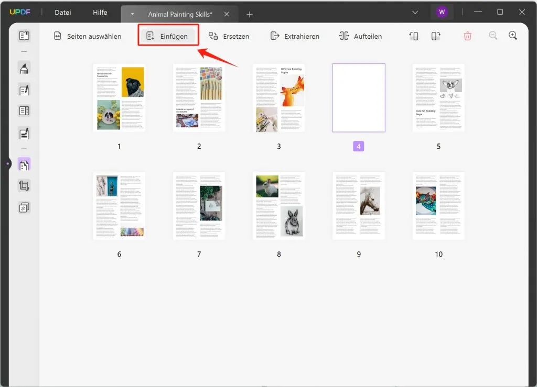Viewport: 537px width, 387px height.
Task: Open the Hilfe menu
Action: [100, 13]
